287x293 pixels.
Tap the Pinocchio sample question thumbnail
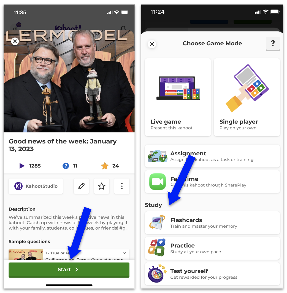(x=26, y=255)
